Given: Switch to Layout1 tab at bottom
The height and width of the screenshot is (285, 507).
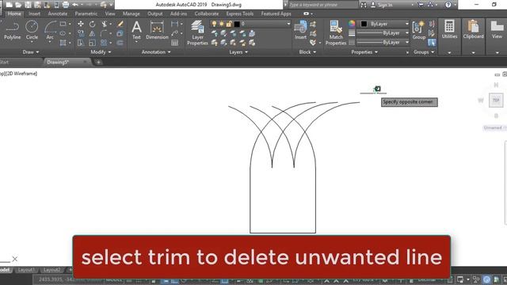Looking at the screenshot, I should coord(26,270).
